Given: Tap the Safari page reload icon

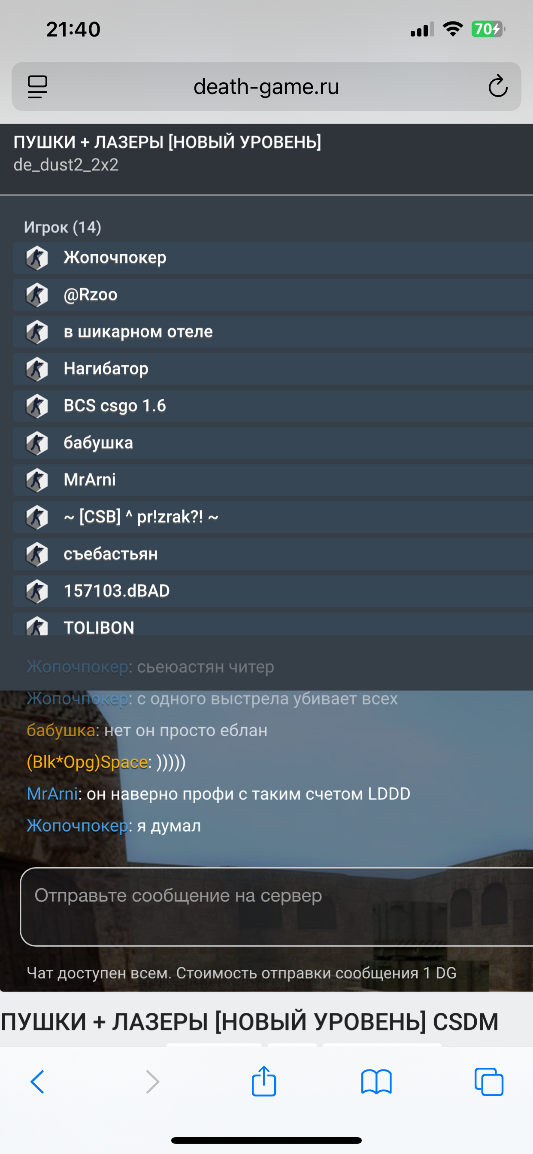Looking at the screenshot, I should 498,86.
